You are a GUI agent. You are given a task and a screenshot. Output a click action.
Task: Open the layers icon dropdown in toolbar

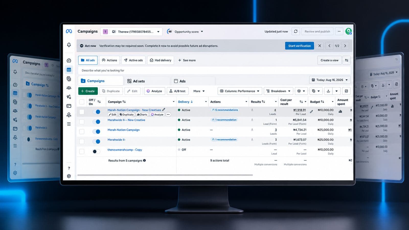pyautogui.click(x=301, y=91)
